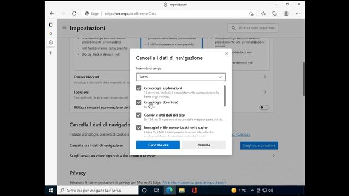This screenshot has height=196, width=349.
Task: Click Cancella ora i dati di navigazione text
Action: point(96,145)
